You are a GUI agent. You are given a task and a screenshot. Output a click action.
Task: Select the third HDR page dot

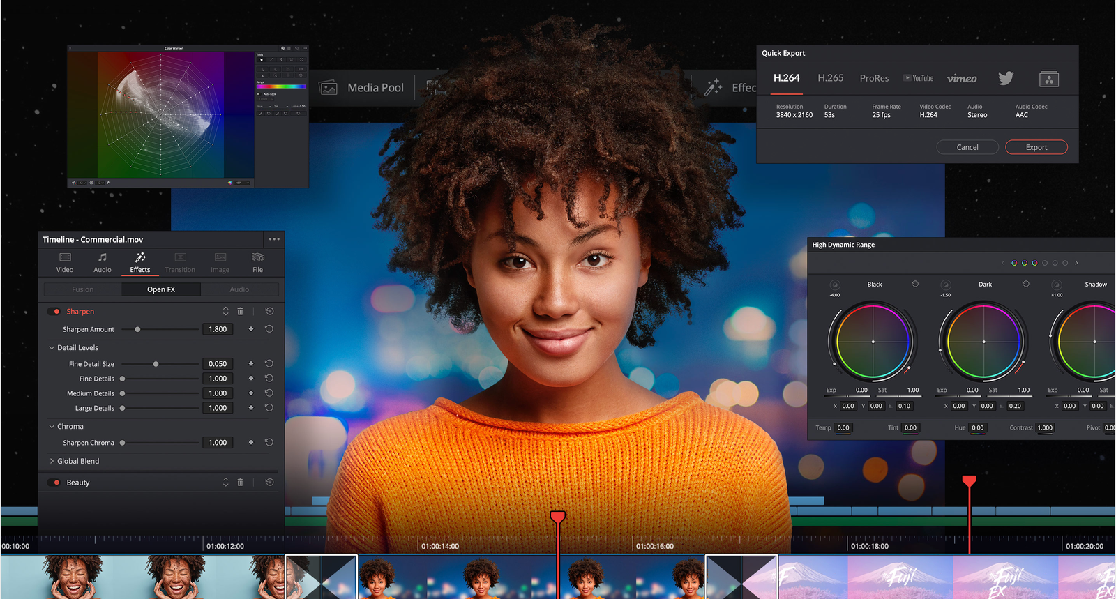click(x=1034, y=263)
